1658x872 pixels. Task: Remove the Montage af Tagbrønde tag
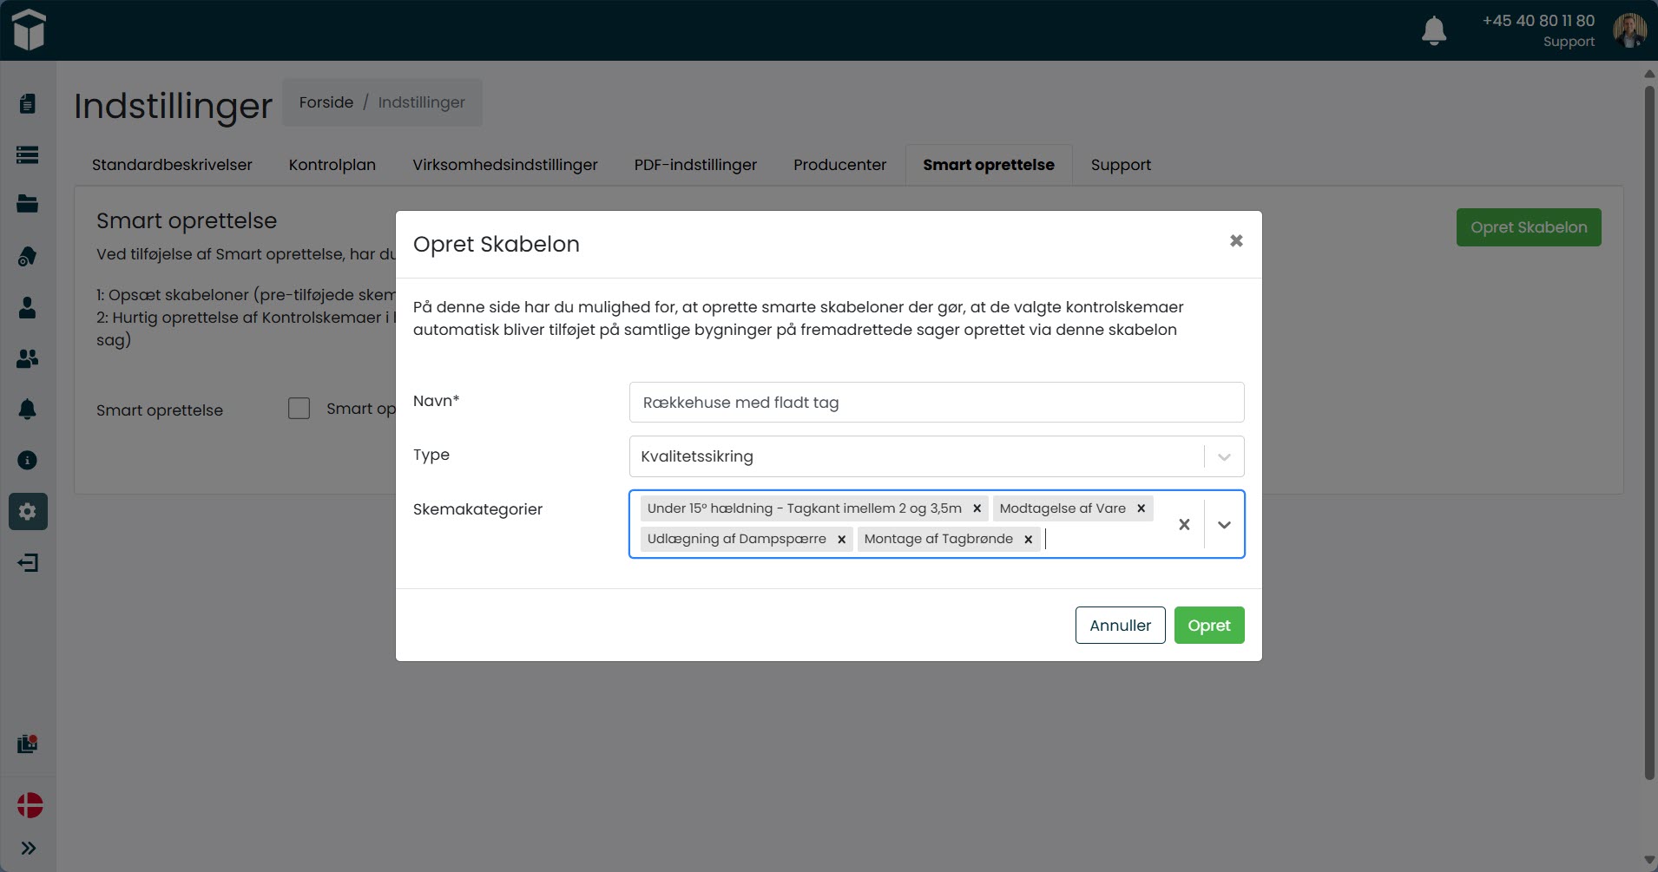tap(1028, 539)
